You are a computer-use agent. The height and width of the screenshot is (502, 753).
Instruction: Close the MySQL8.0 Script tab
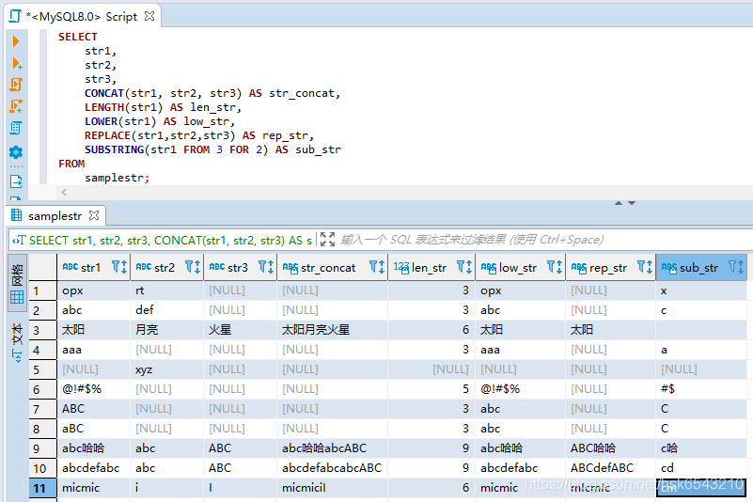[x=149, y=16]
